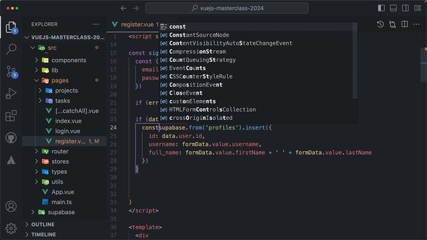Choose HTMLFormControlsCollection suggestion
The height and width of the screenshot is (240, 427).
[256, 109]
